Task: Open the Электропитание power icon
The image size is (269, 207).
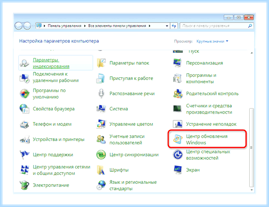Action: [x=24, y=185]
